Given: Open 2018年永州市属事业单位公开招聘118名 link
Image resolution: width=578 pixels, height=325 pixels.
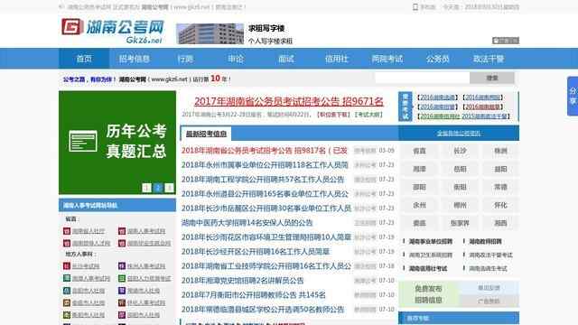Looking at the screenshot, I should point(265,164).
